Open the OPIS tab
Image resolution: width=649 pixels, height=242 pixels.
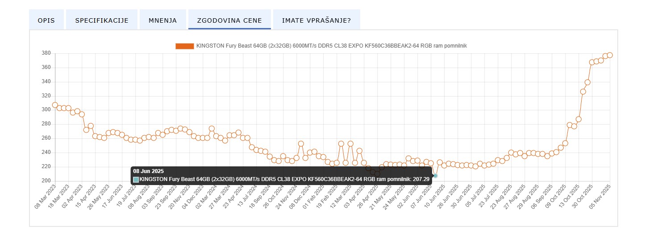[x=46, y=20]
